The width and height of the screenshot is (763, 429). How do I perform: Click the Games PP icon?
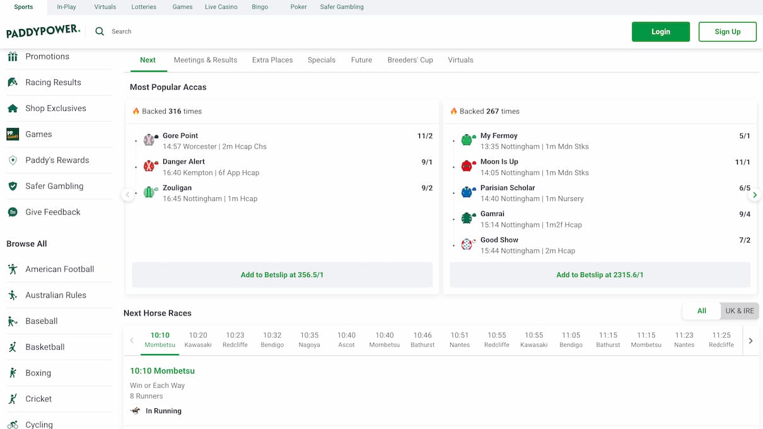13,134
